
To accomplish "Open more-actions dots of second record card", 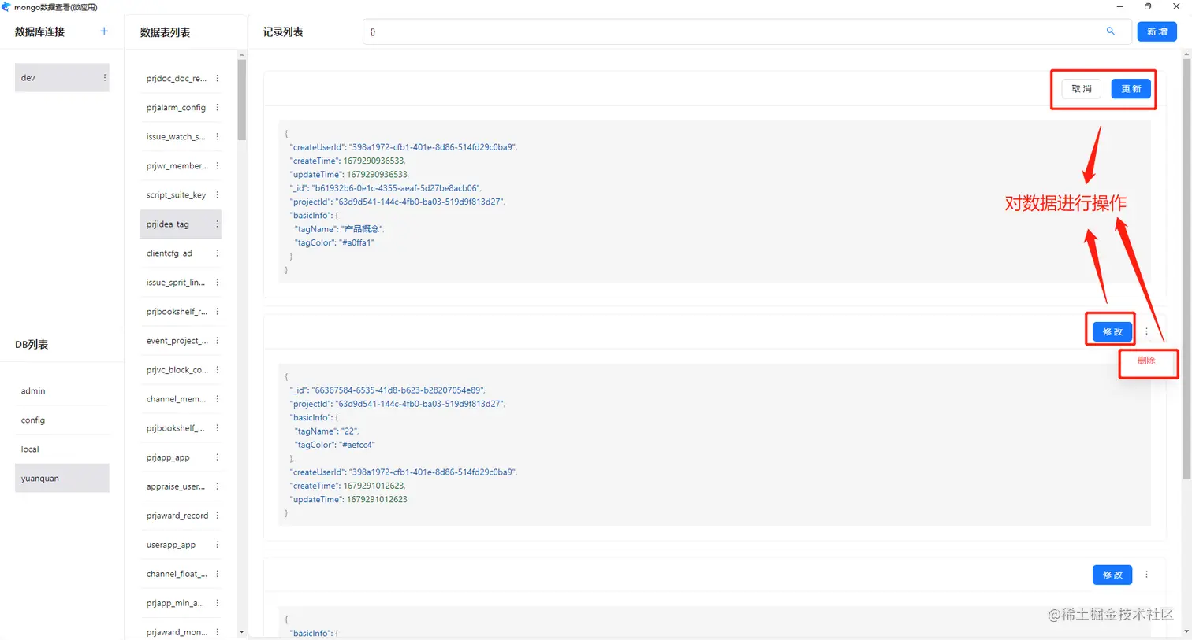I will [1146, 331].
